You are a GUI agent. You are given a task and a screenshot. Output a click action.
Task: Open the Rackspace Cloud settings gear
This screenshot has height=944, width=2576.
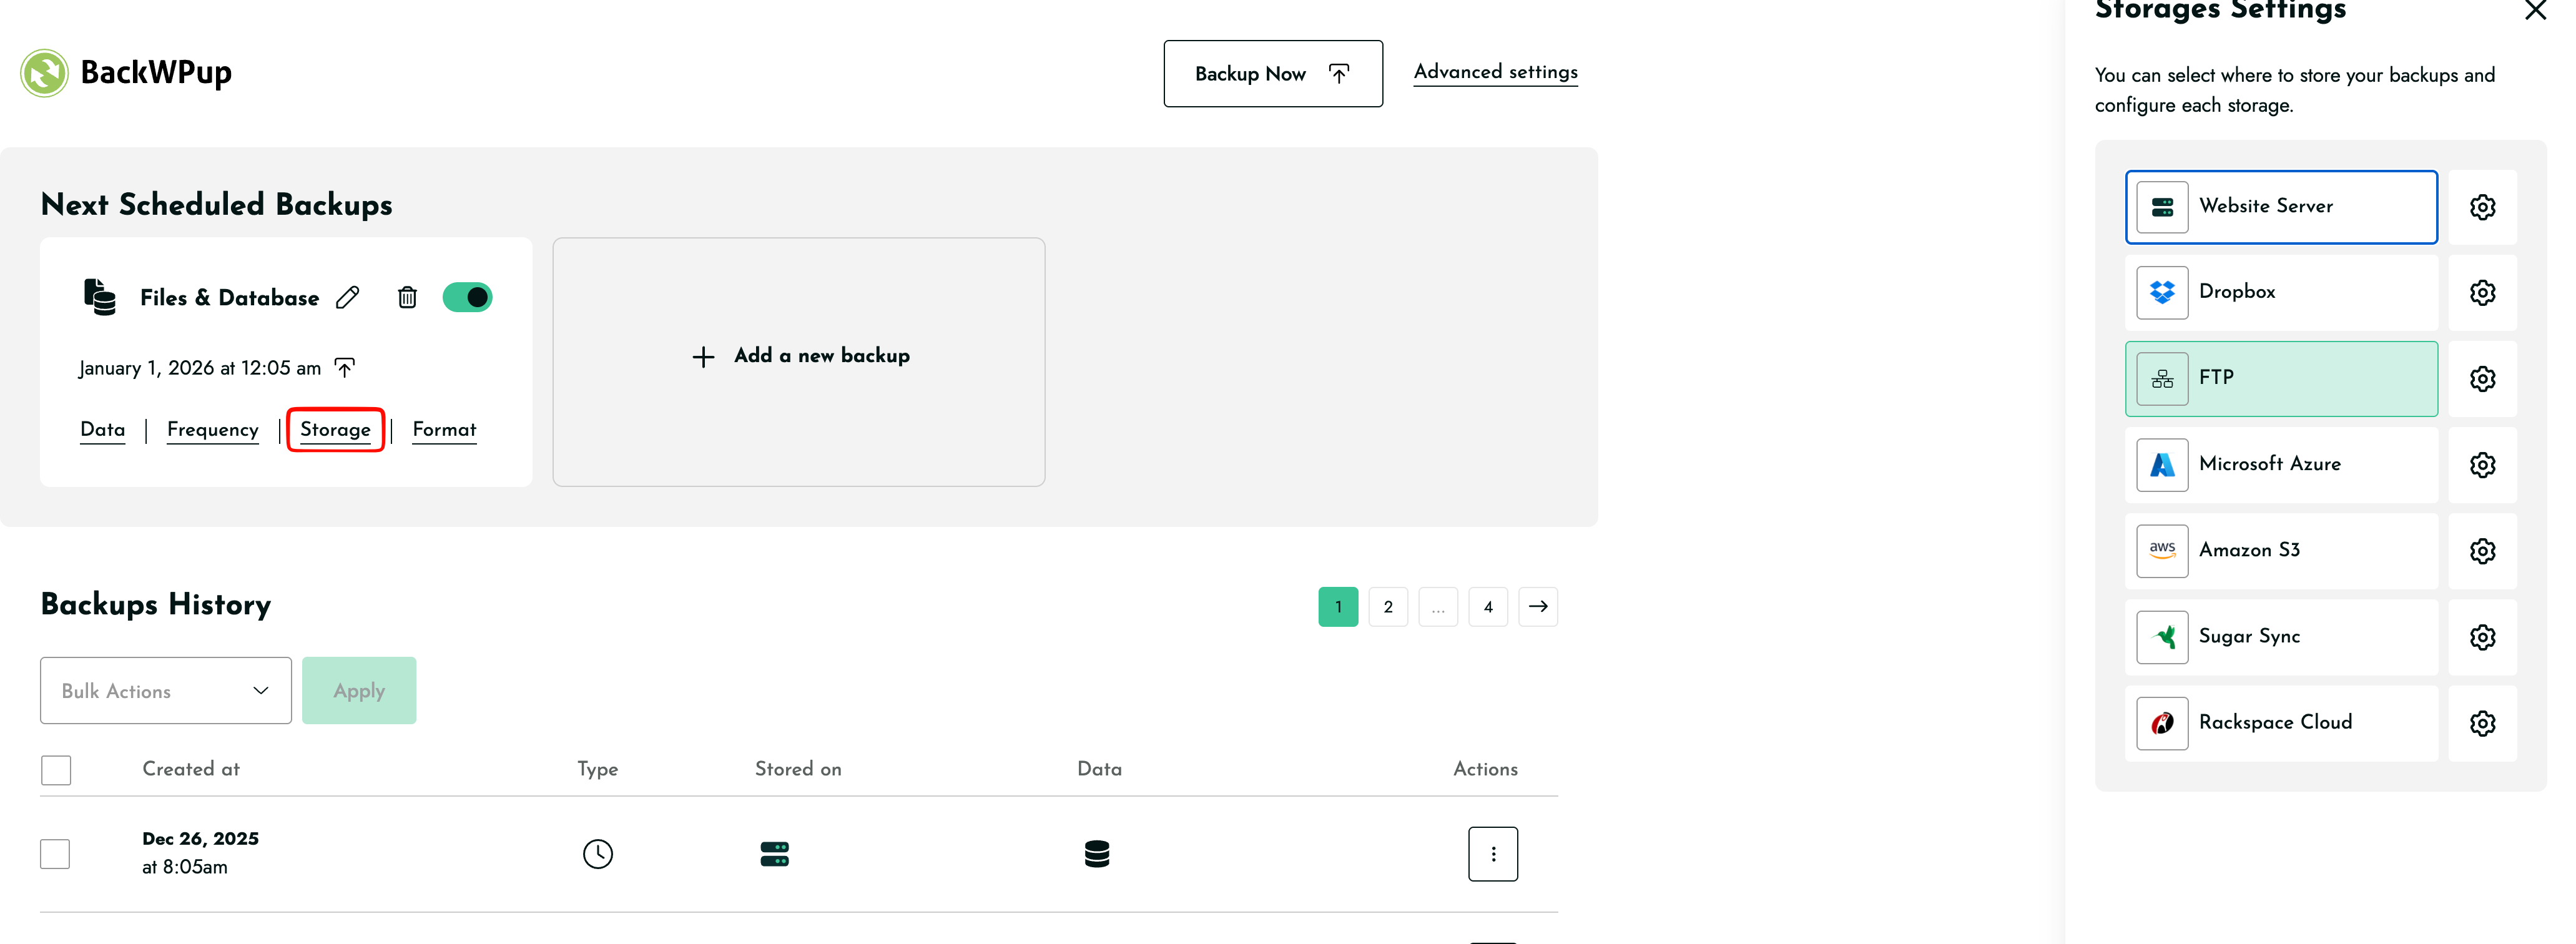[2482, 723]
